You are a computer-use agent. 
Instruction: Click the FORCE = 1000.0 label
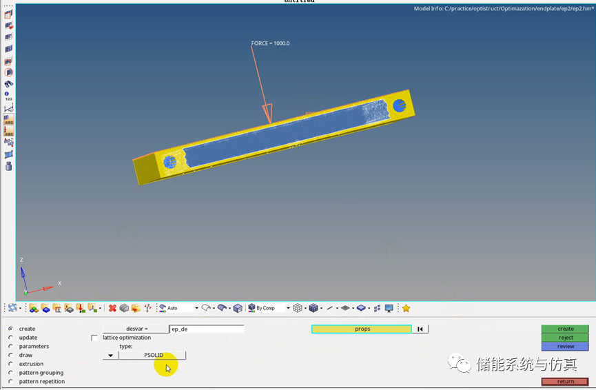(270, 43)
